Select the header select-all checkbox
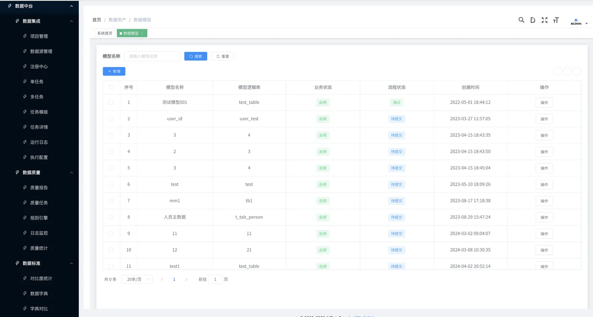The width and height of the screenshot is (593, 317). tap(111, 87)
